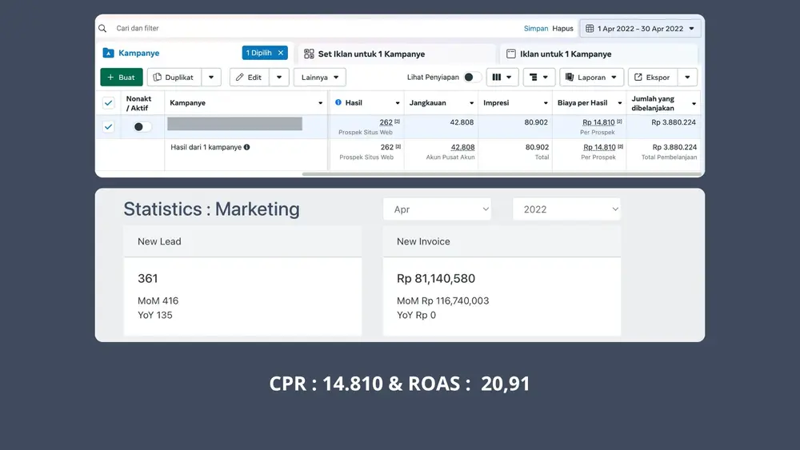Click the pencil icon on the Edit button
800x450 pixels.
pos(240,78)
